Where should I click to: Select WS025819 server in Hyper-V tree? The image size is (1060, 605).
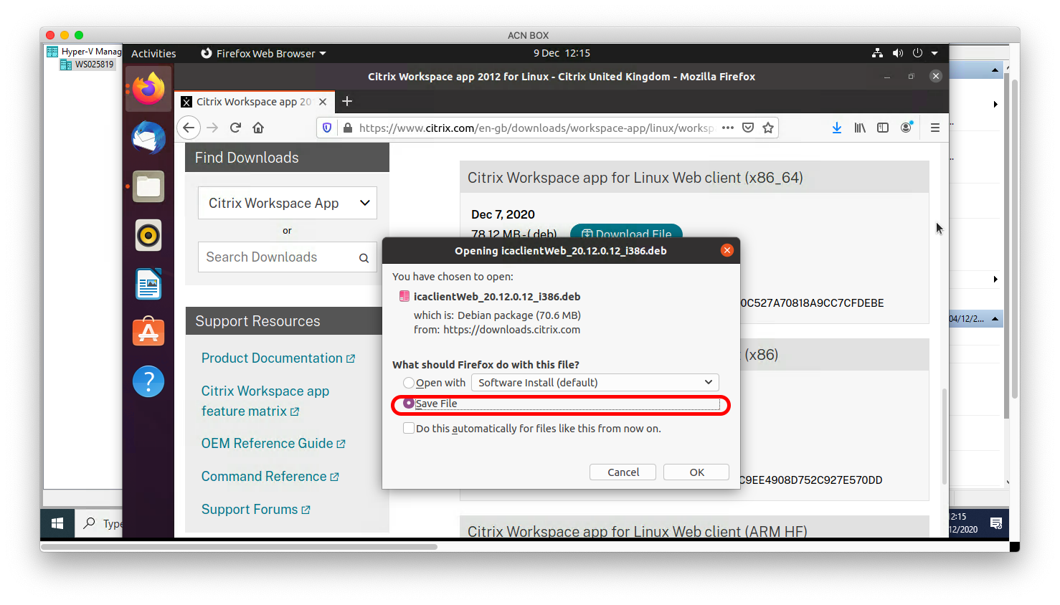point(87,65)
